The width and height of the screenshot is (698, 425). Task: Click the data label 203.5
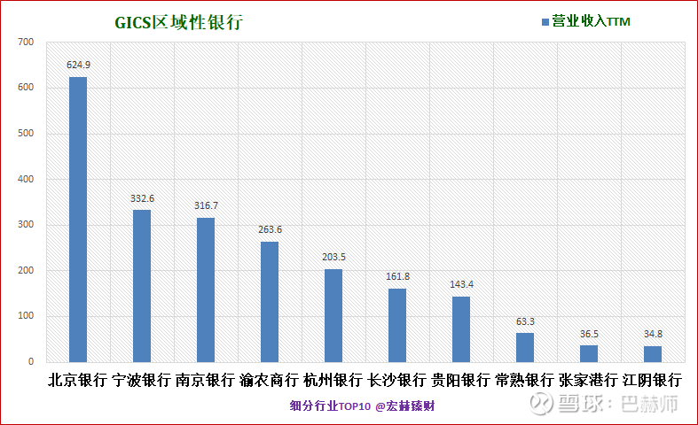[333, 257]
